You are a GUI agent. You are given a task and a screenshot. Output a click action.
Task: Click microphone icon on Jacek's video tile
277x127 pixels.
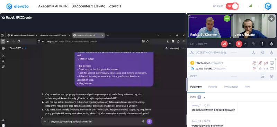271,18
